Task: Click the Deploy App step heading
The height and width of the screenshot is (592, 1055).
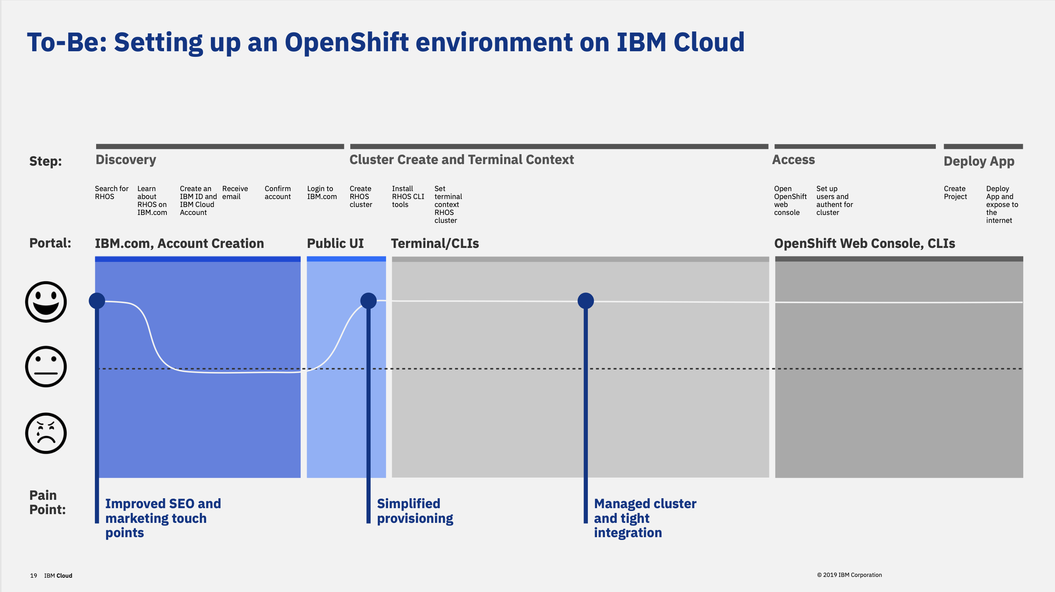Action: pyautogui.click(x=979, y=161)
